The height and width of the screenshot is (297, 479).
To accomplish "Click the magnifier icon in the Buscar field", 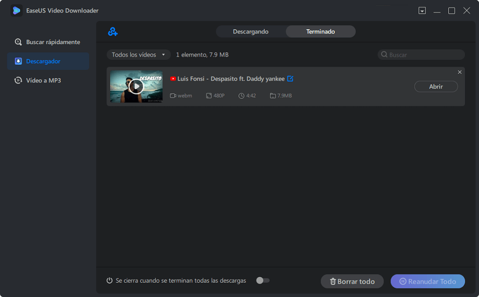I will point(384,55).
